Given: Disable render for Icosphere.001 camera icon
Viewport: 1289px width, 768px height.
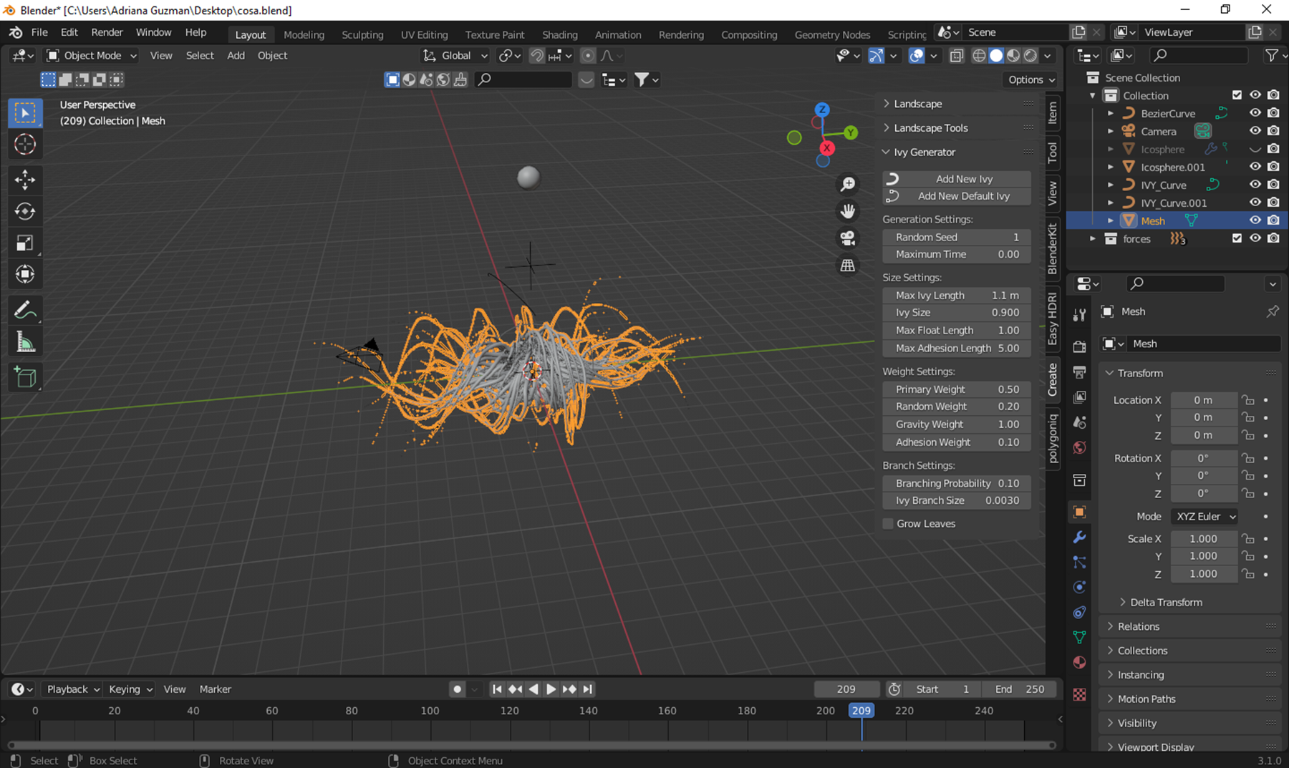Looking at the screenshot, I should pyautogui.click(x=1273, y=167).
